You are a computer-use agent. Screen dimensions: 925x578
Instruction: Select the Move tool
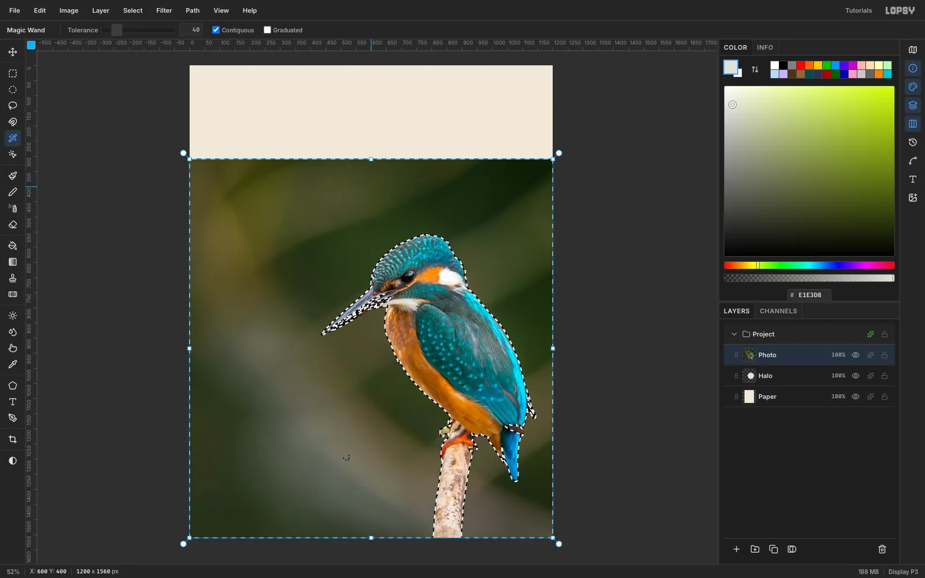coord(13,52)
